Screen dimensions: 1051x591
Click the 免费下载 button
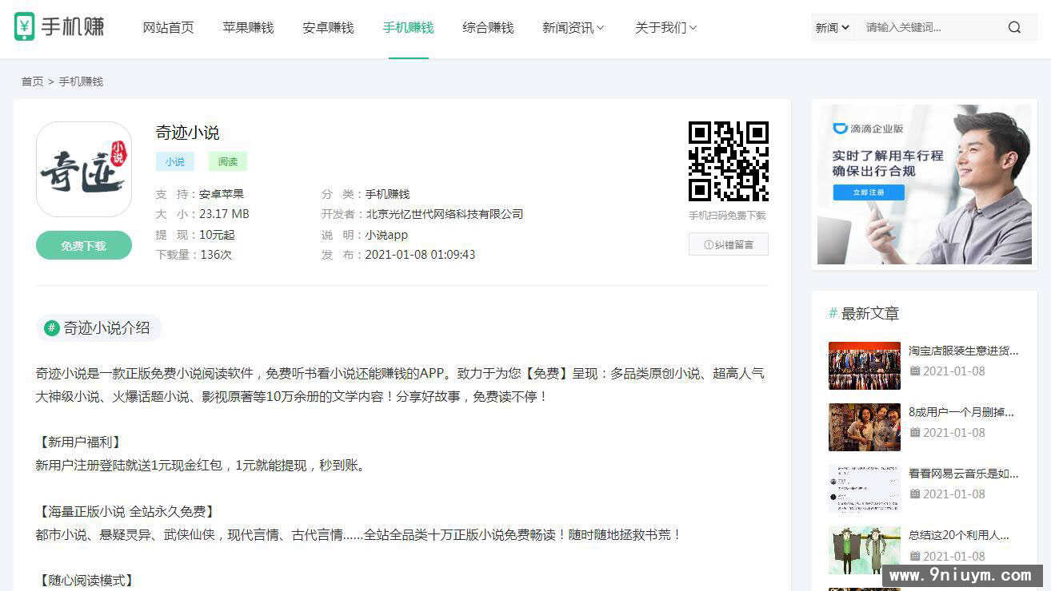pyautogui.click(x=83, y=245)
